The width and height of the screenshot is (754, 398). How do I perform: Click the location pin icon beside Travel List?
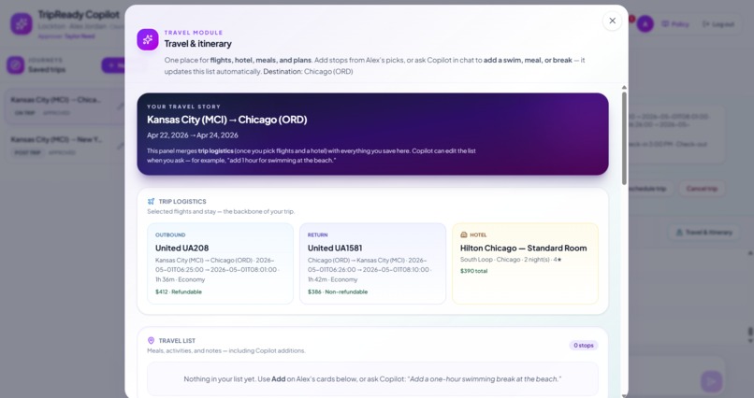[151, 340]
